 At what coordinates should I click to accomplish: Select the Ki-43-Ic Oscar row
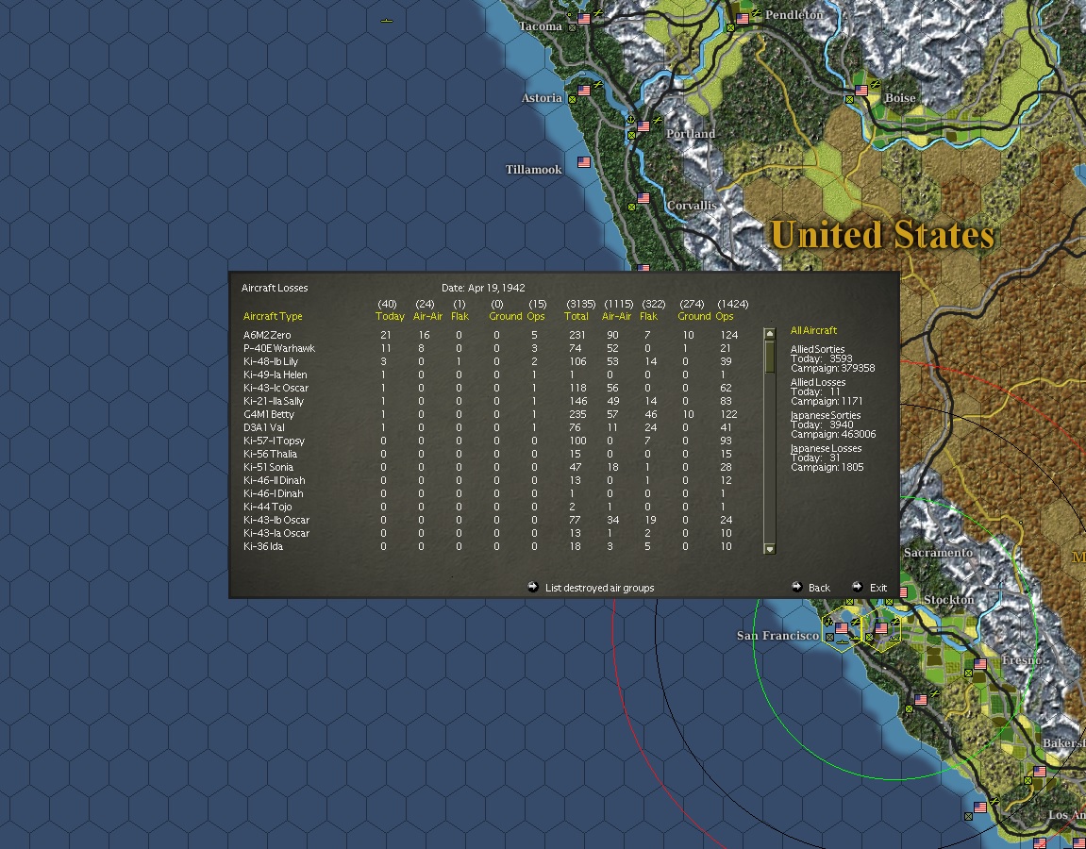click(x=492, y=388)
